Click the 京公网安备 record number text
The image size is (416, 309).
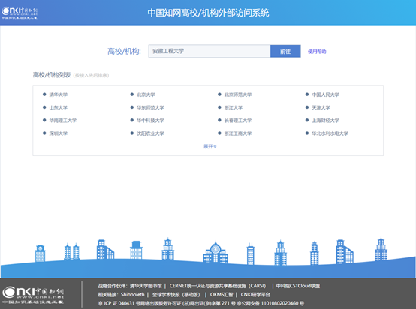coord(270,303)
